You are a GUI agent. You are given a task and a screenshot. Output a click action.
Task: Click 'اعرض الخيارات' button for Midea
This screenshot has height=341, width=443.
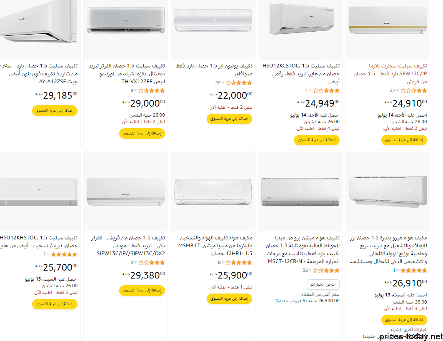[x=323, y=284]
